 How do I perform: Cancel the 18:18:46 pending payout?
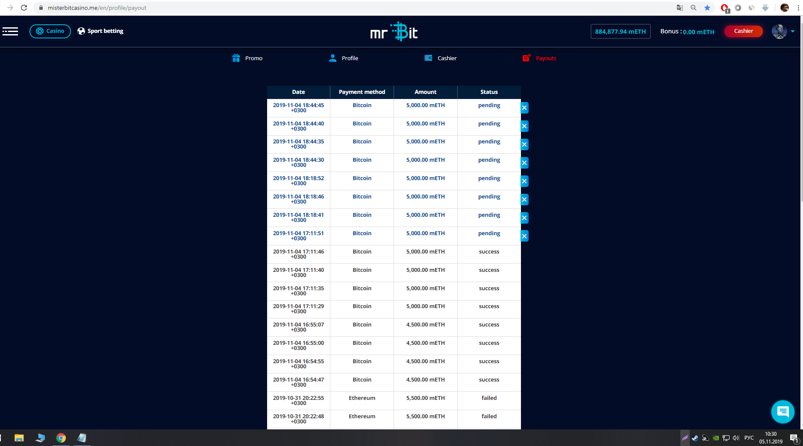tap(524, 200)
